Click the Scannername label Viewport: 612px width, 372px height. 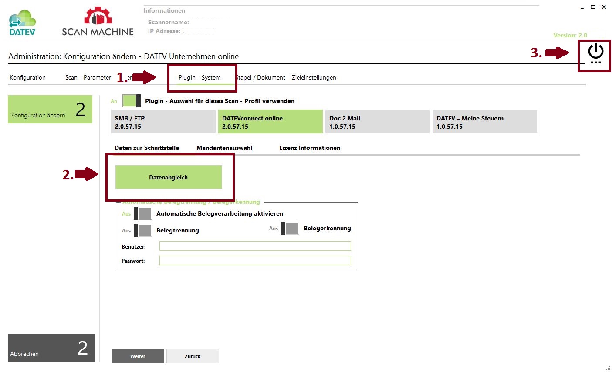tap(168, 22)
